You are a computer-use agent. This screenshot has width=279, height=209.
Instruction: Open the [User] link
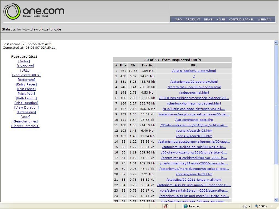tap(25, 116)
